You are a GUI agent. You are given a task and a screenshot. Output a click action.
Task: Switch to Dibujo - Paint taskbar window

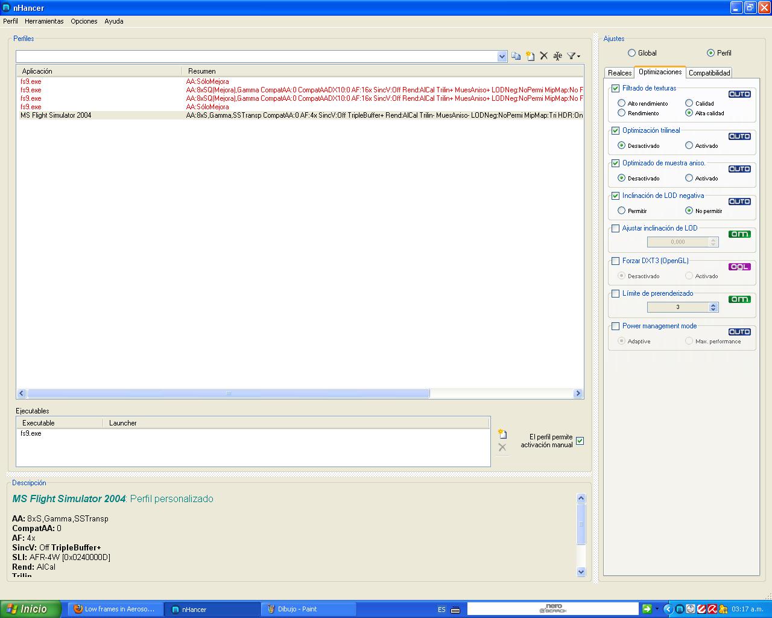(309, 609)
